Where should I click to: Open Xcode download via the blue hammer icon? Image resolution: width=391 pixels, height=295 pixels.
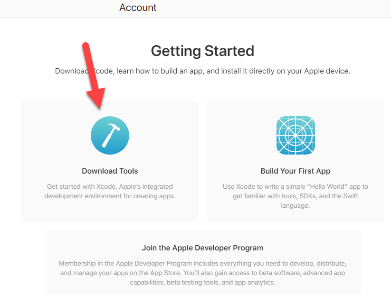[110, 135]
